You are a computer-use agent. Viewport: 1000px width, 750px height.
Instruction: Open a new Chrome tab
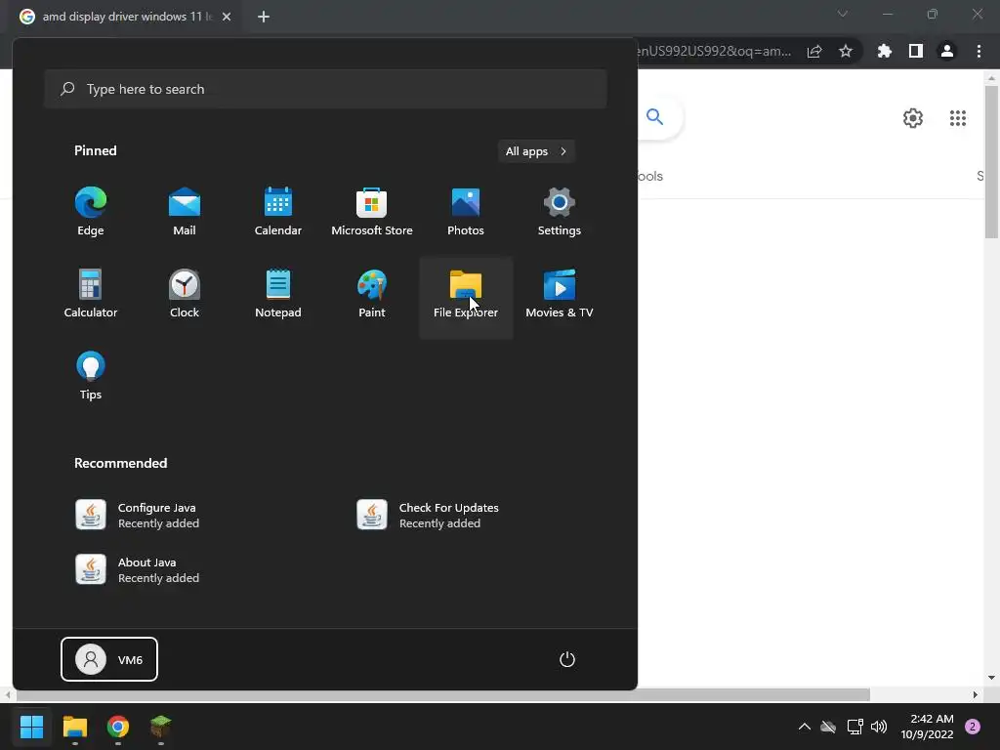click(264, 17)
